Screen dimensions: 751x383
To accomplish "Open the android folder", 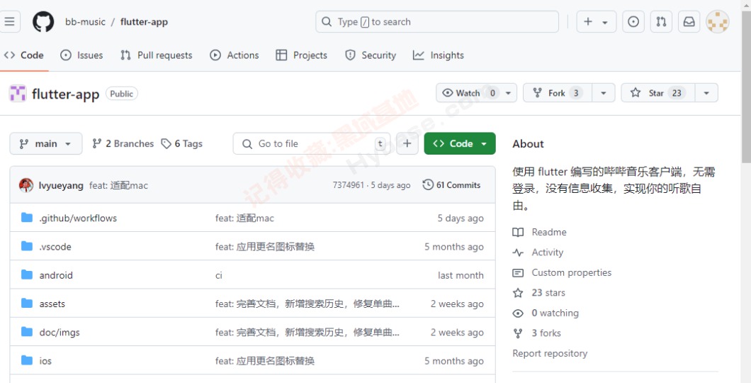I will pos(56,275).
